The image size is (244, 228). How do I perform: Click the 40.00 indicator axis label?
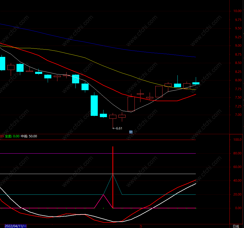(x=237, y=181)
